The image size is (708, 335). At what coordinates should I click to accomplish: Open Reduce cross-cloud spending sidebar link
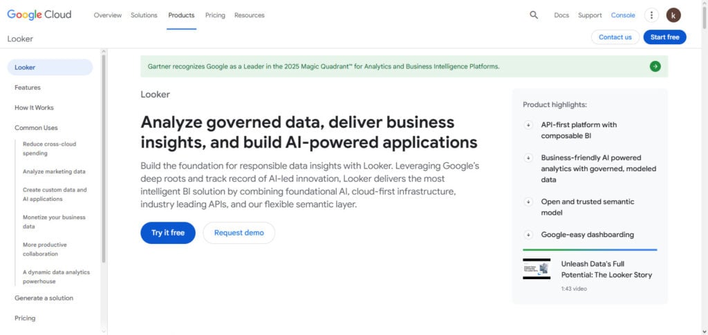(x=49, y=149)
